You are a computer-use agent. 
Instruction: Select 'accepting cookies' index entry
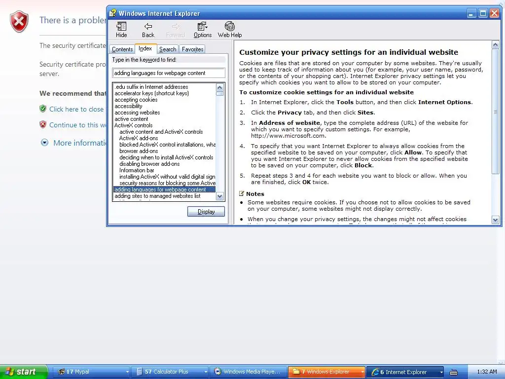pyautogui.click(x=136, y=100)
